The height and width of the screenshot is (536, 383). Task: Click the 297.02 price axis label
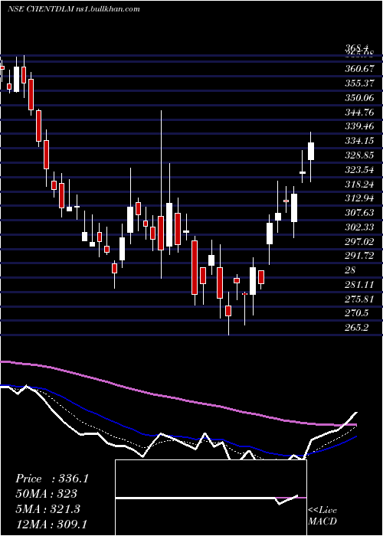tap(359, 243)
